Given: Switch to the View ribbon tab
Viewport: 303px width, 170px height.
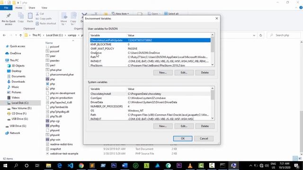Looking at the screenshot, I should 44,8.
